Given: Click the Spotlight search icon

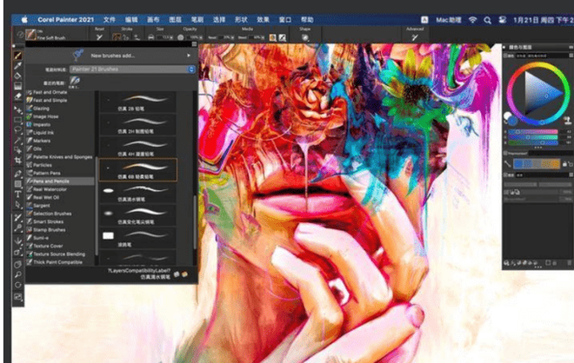Looking at the screenshot, I should (x=487, y=20).
